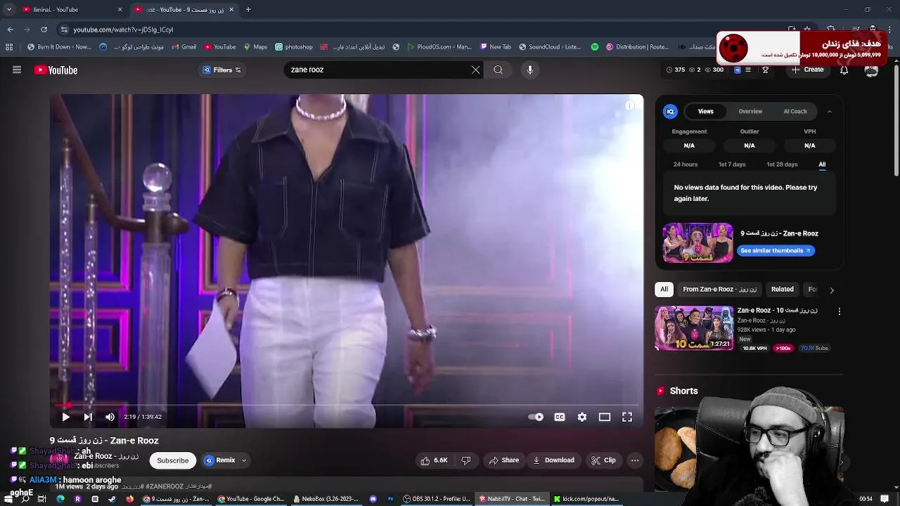Viewport: 900px width, 506px height.
Task: Like the video with 6.6K likes
Action: (434, 460)
